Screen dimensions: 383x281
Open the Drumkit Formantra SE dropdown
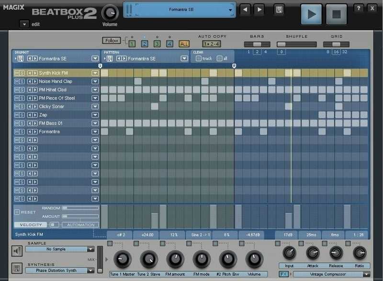coord(95,58)
